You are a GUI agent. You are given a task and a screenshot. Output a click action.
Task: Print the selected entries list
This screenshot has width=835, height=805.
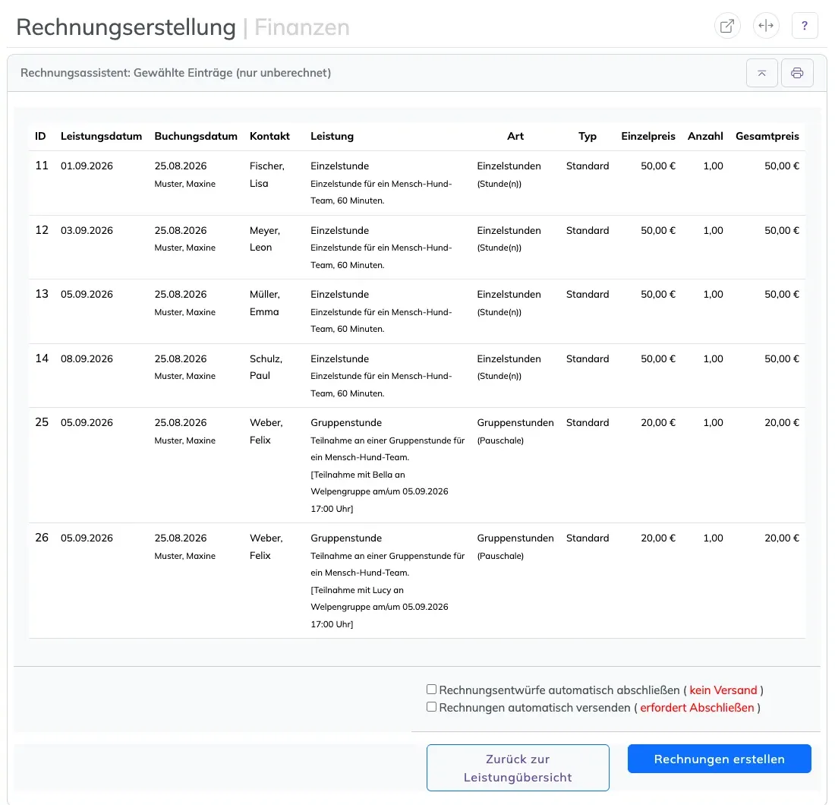pyautogui.click(x=797, y=73)
